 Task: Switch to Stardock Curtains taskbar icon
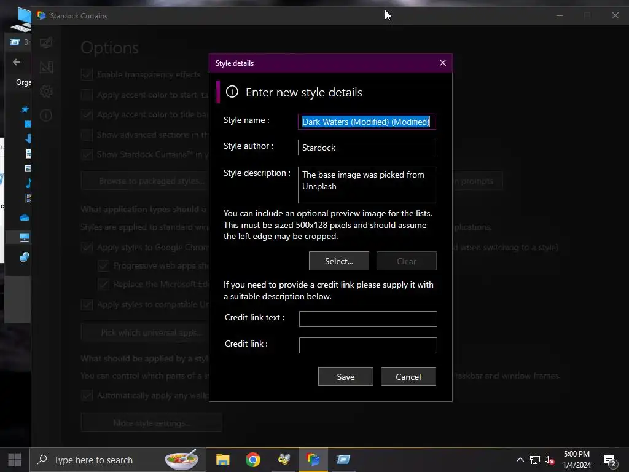[313, 460]
